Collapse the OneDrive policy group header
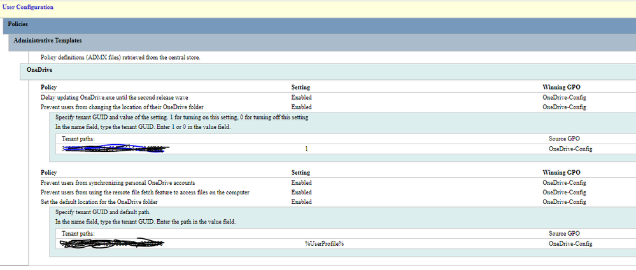Viewport: 636px width, 270px height. 328,71
